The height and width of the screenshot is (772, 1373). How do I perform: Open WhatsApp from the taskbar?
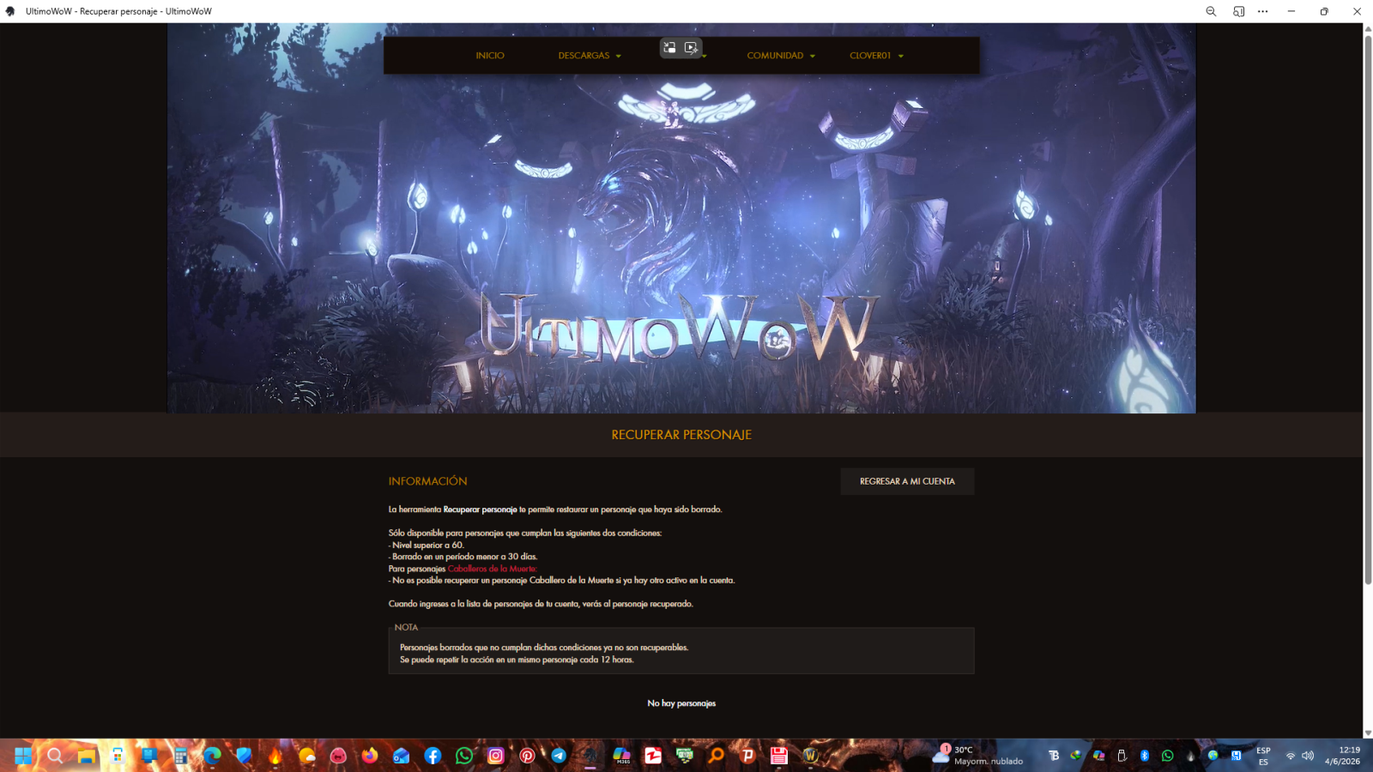(464, 756)
